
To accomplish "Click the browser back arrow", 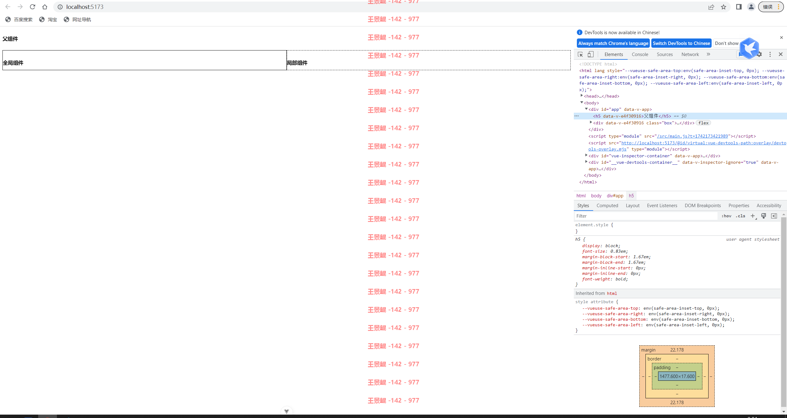I will (8, 7).
